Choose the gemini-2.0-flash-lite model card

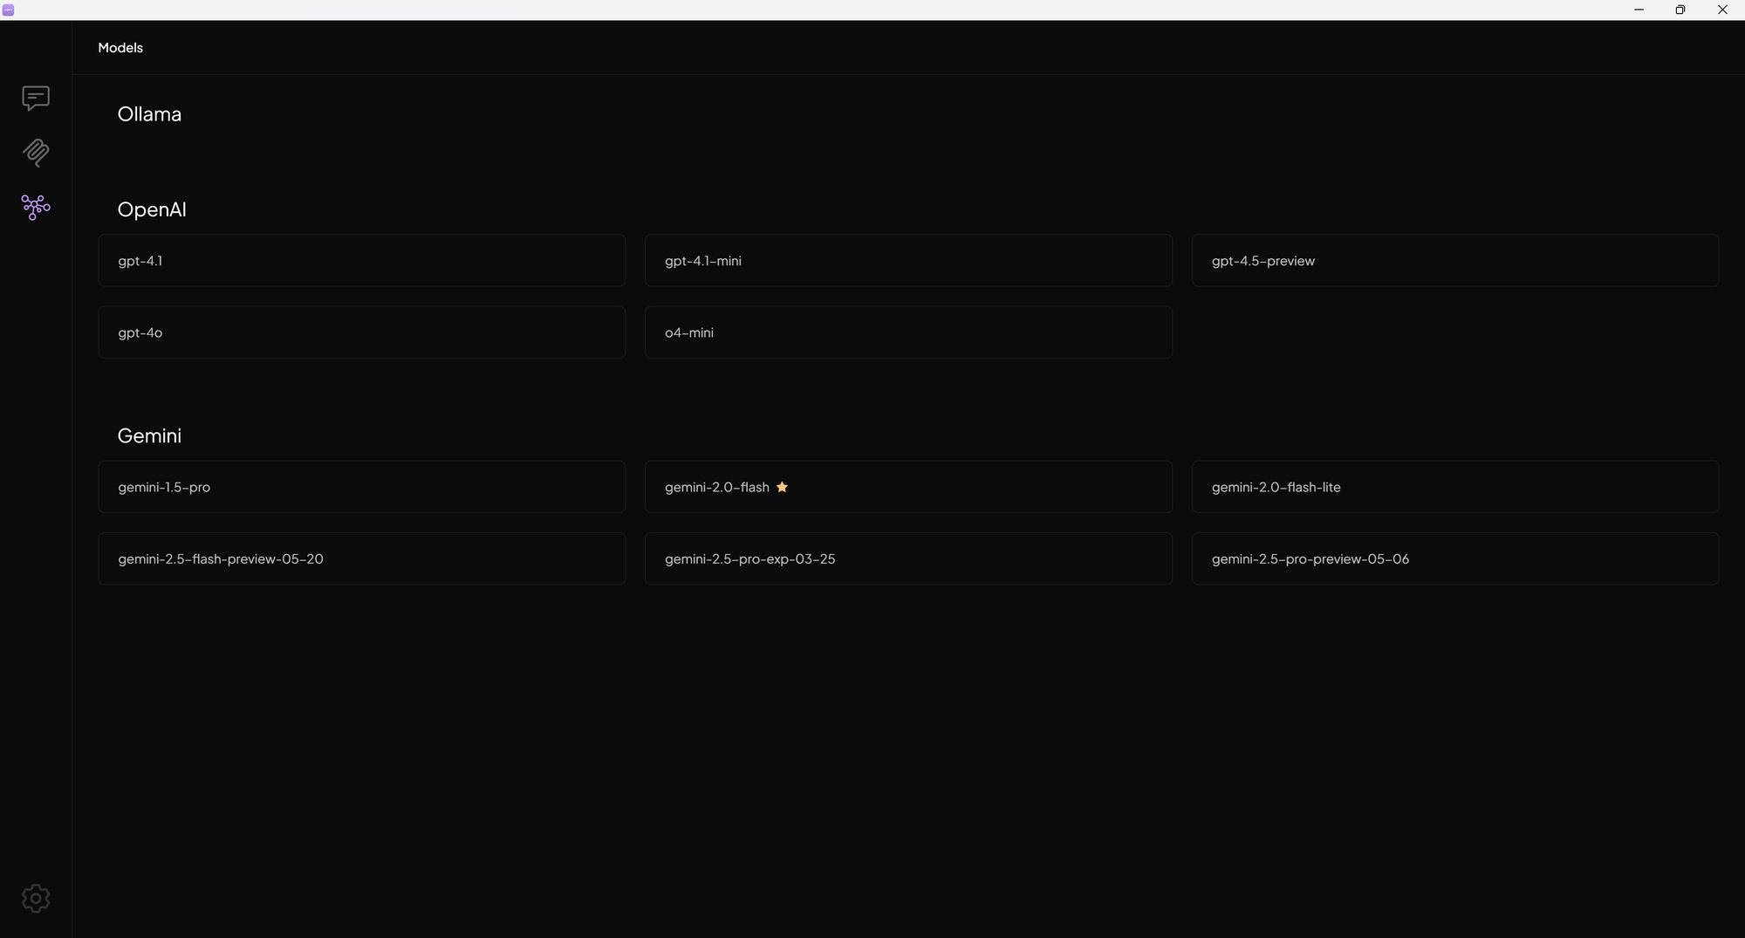tap(1455, 487)
